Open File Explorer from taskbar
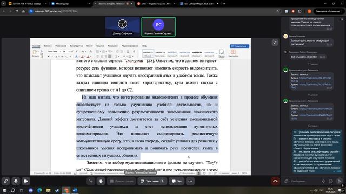 point(49,190)
